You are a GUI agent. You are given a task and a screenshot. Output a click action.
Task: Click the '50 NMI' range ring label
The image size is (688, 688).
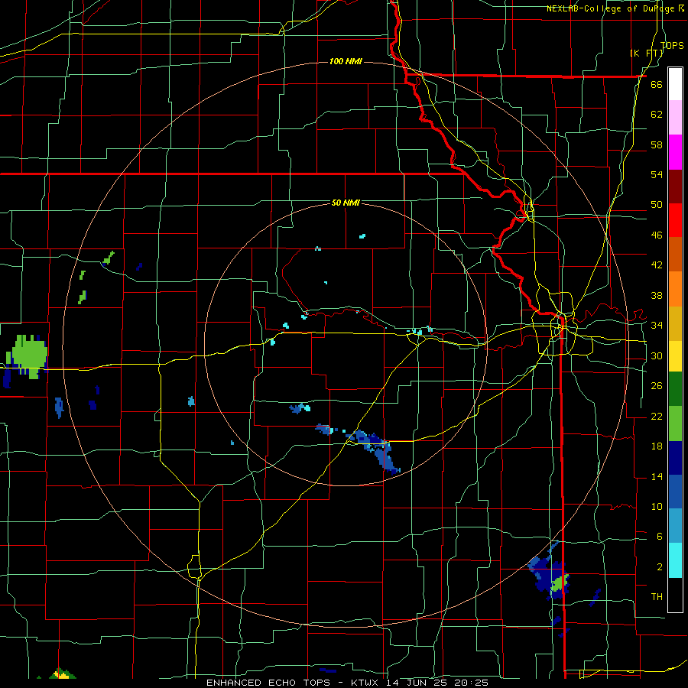[346, 203]
